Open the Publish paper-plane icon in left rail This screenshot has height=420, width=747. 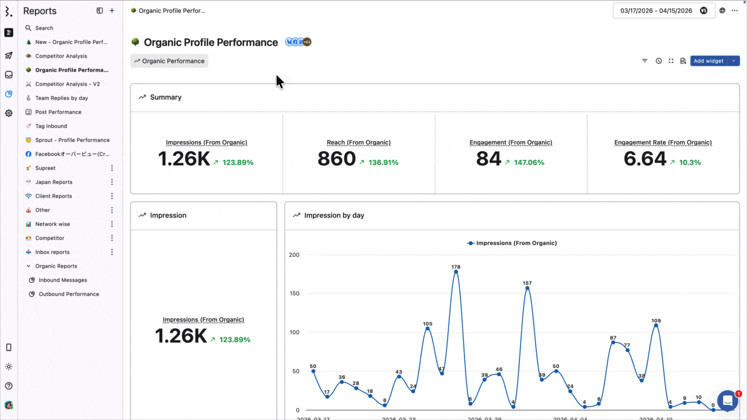click(x=9, y=56)
